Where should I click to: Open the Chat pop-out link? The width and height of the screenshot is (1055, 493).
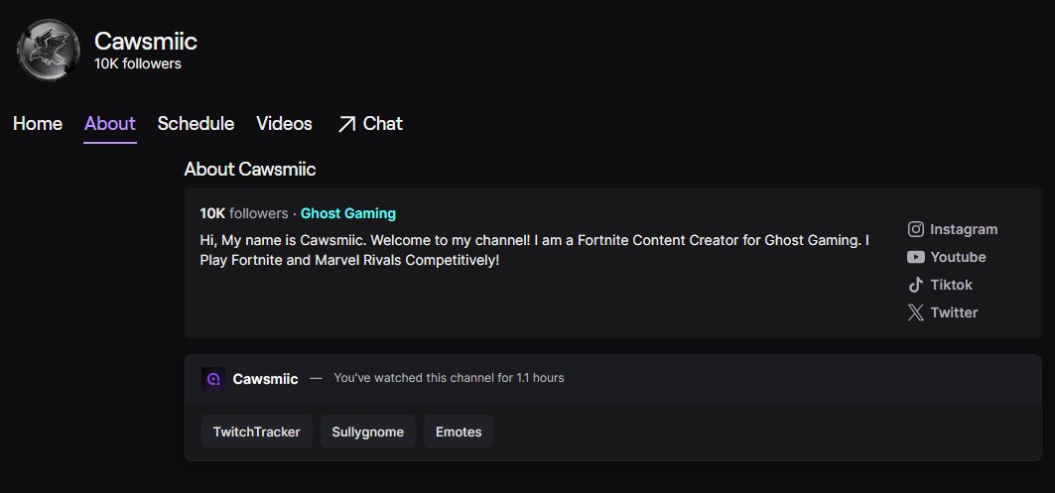coord(370,124)
